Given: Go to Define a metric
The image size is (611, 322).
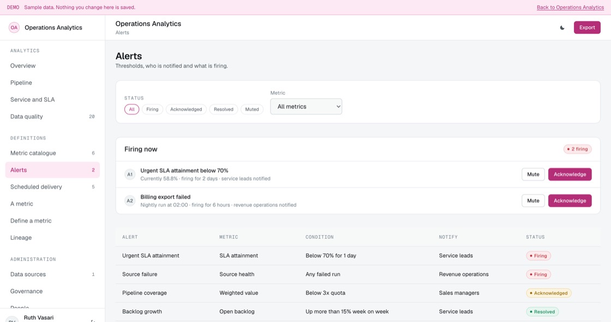Looking at the screenshot, I should coord(52,221).
